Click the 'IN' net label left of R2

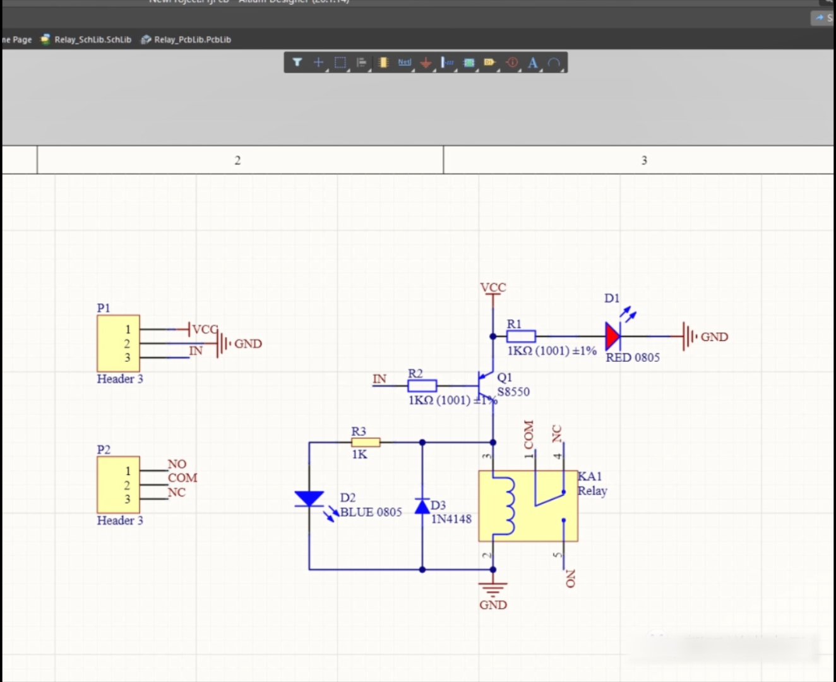point(379,378)
